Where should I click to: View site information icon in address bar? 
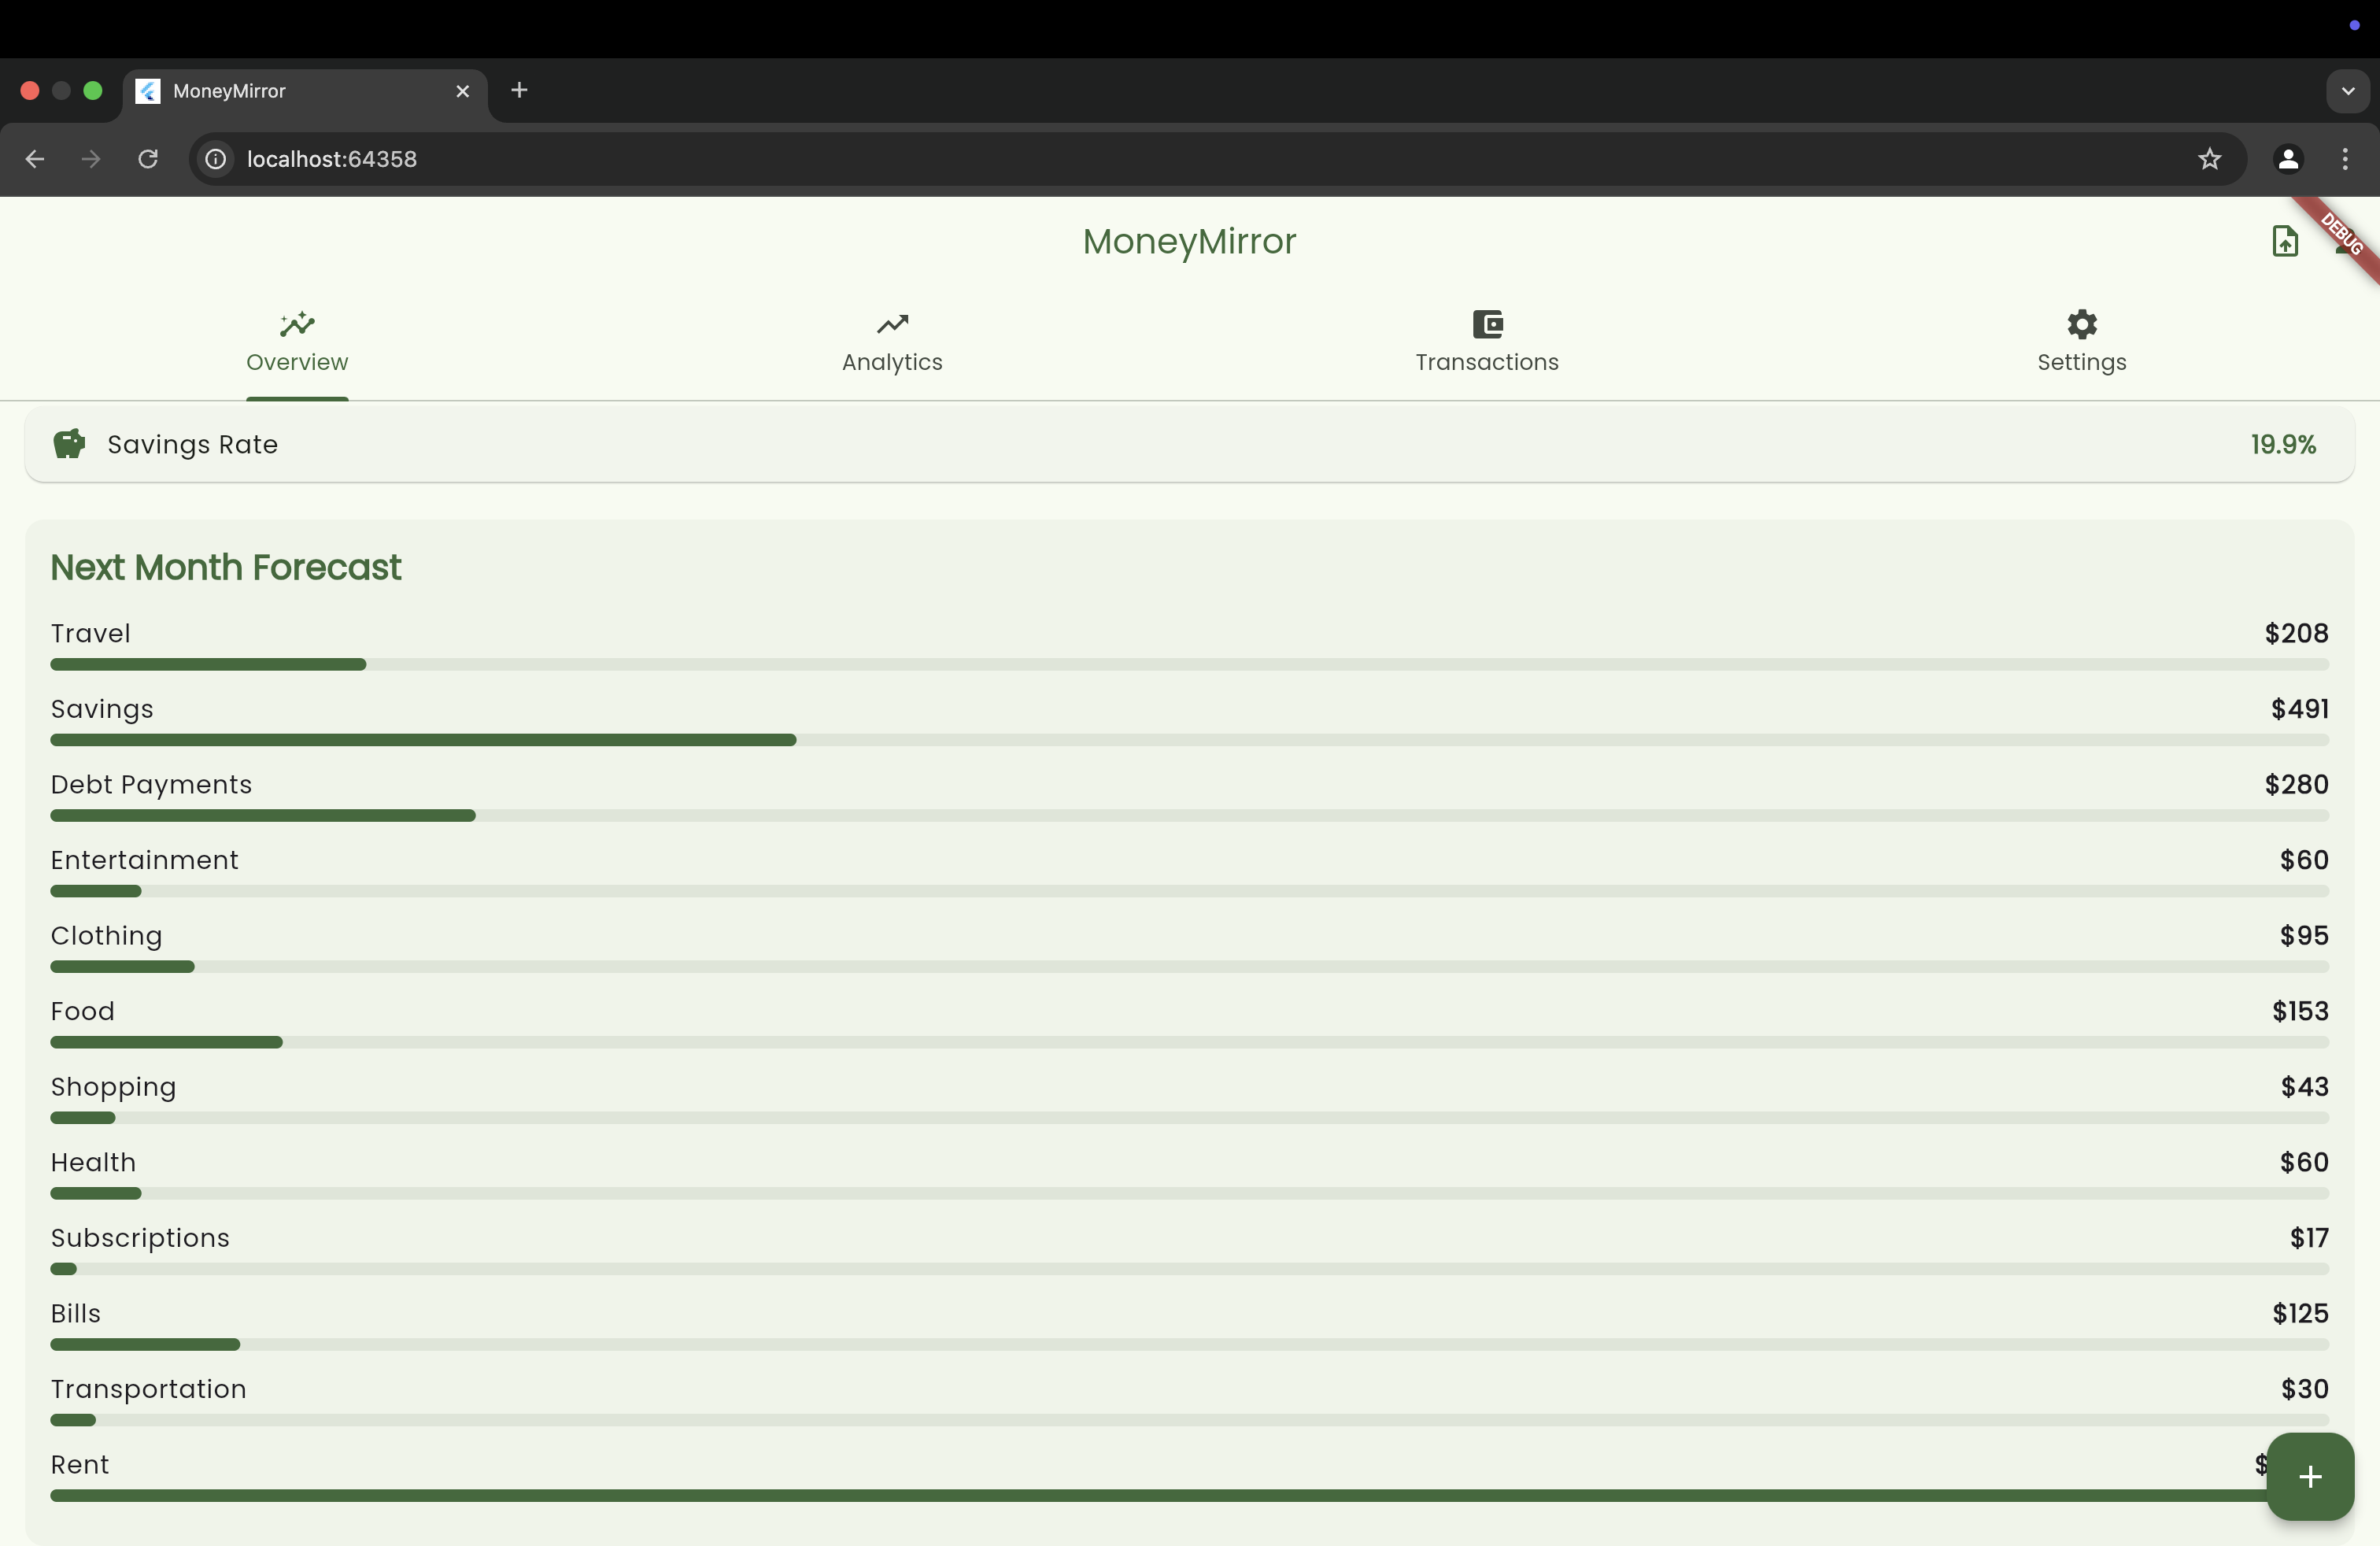(x=216, y=159)
